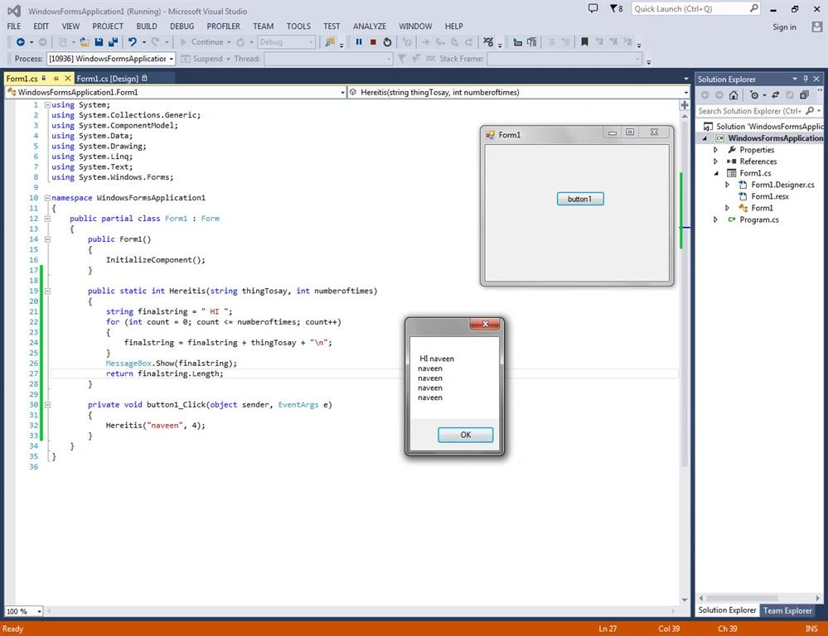Image resolution: width=828 pixels, height=636 pixels.
Task: Click the notifications flag icon
Action: pyautogui.click(x=616, y=9)
